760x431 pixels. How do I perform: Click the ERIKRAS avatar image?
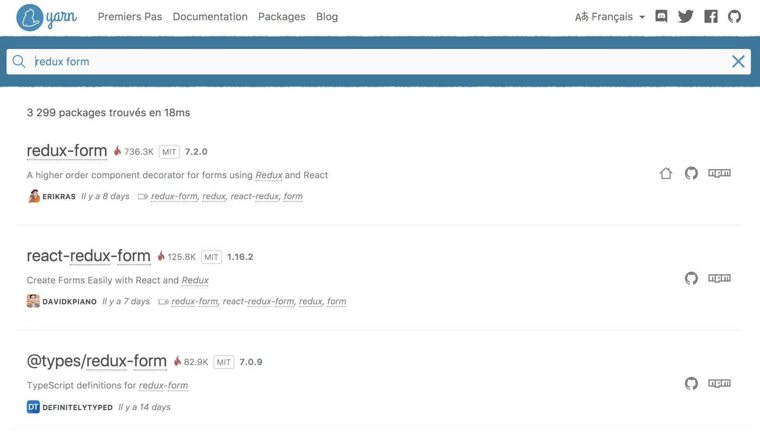(x=33, y=196)
